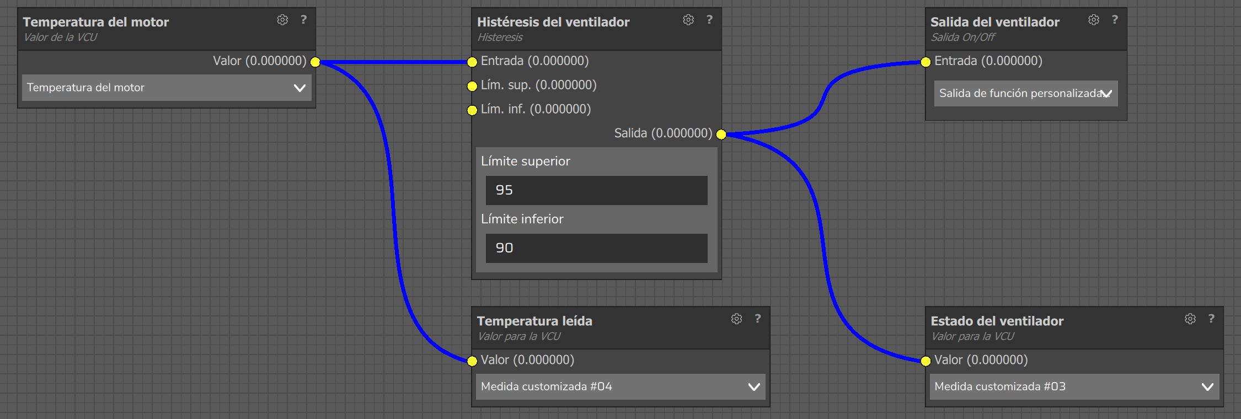Click the Valor port of Estado del ventilador
Image resolution: width=1241 pixels, height=419 pixels.
[x=926, y=361]
